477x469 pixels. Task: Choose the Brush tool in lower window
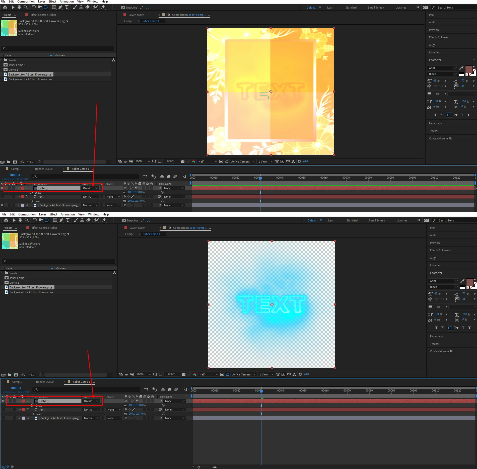[76, 220]
